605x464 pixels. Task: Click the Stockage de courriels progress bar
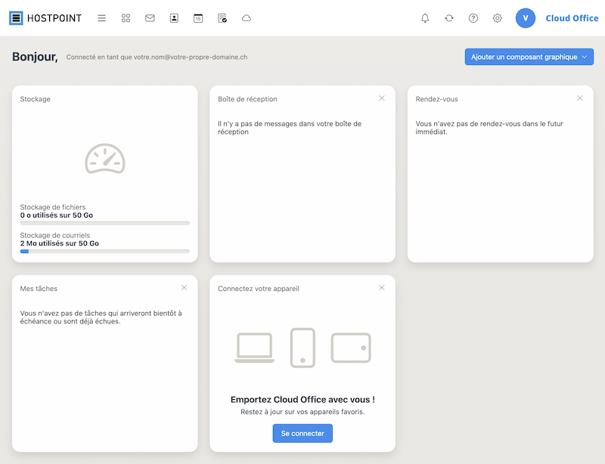105,252
